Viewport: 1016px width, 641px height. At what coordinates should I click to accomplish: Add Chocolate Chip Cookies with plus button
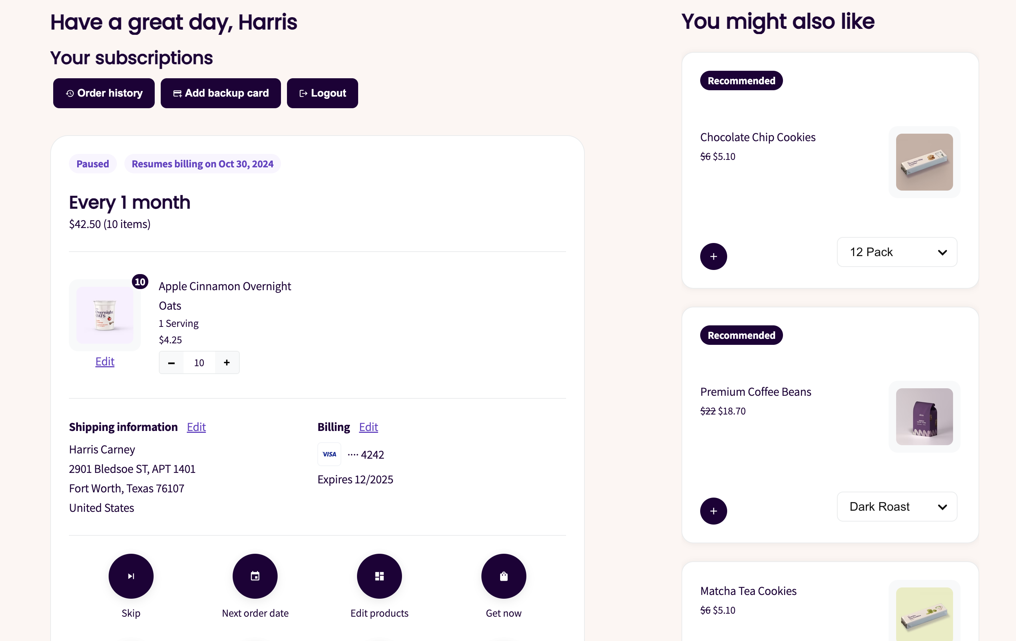tap(713, 256)
